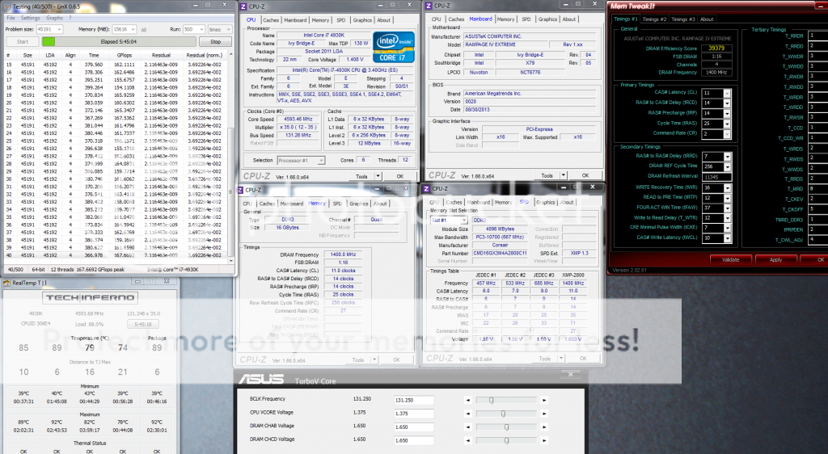The width and height of the screenshot is (828, 454).
Task: Click the TechInferno logo in RealTemp
Action: (x=56, y=299)
